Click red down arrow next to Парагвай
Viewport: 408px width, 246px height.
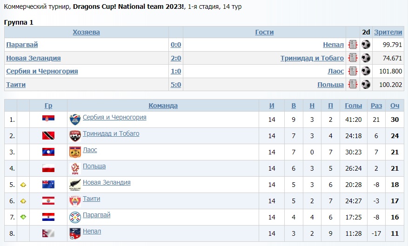point(23,217)
